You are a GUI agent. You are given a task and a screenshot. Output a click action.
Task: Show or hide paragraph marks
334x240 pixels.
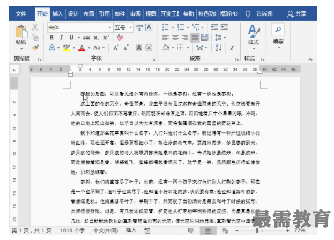232,48
